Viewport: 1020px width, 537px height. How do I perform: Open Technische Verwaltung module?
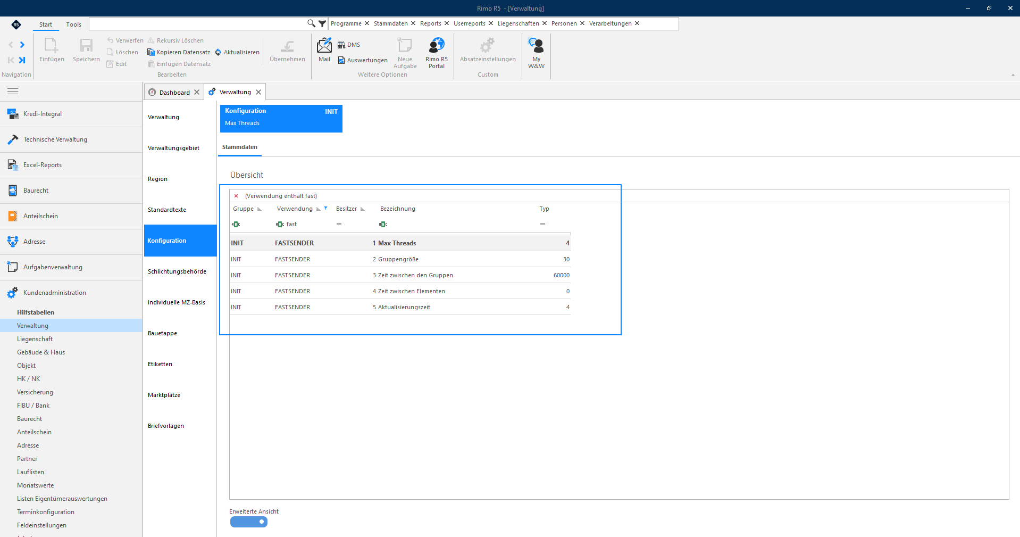click(x=71, y=139)
